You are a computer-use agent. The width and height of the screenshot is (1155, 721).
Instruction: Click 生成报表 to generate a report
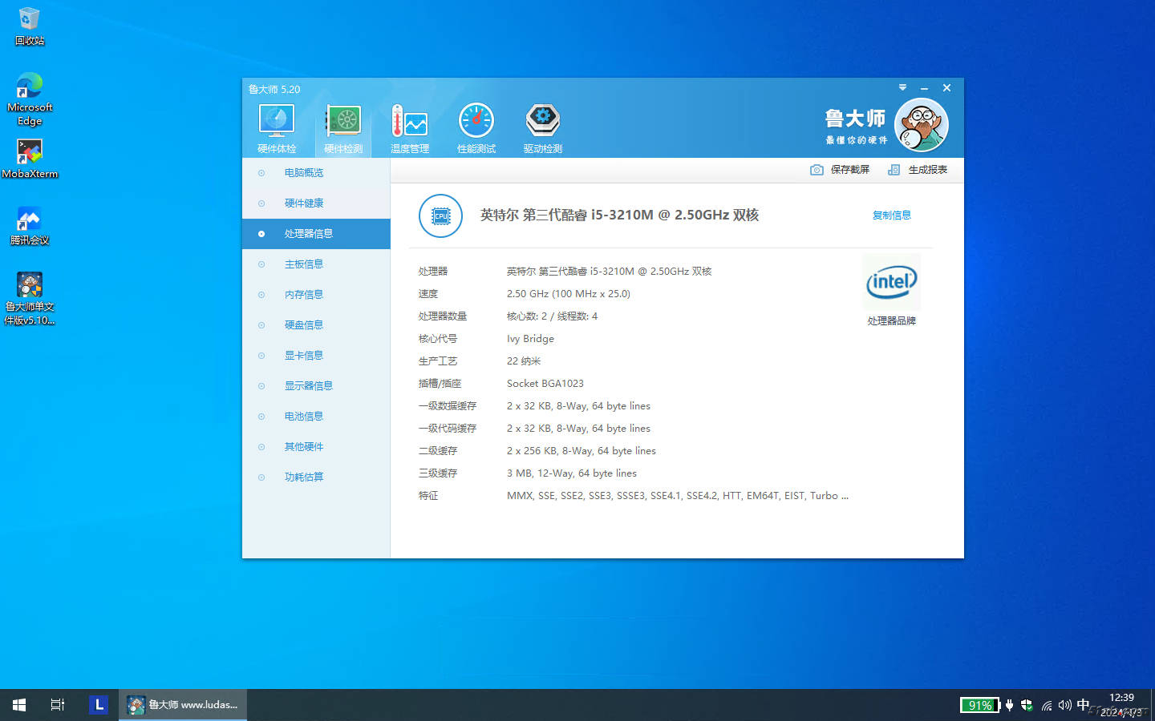(918, 170)
